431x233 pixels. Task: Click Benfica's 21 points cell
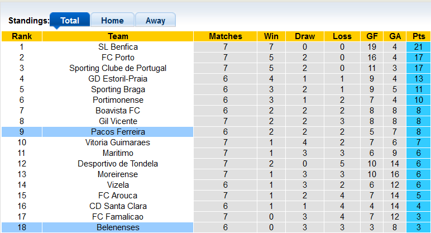(419, 47)
